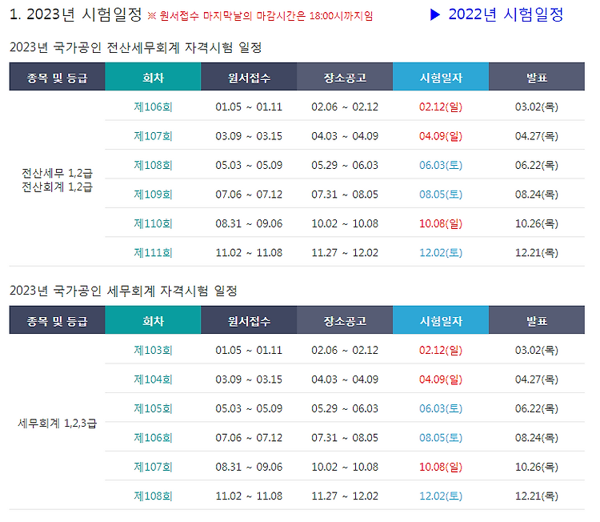The height and width of the screenshot is (522, 600).
Task: Click the 제105회 venue notice 05.29 ~ 06.03
Action: point(345,408)
